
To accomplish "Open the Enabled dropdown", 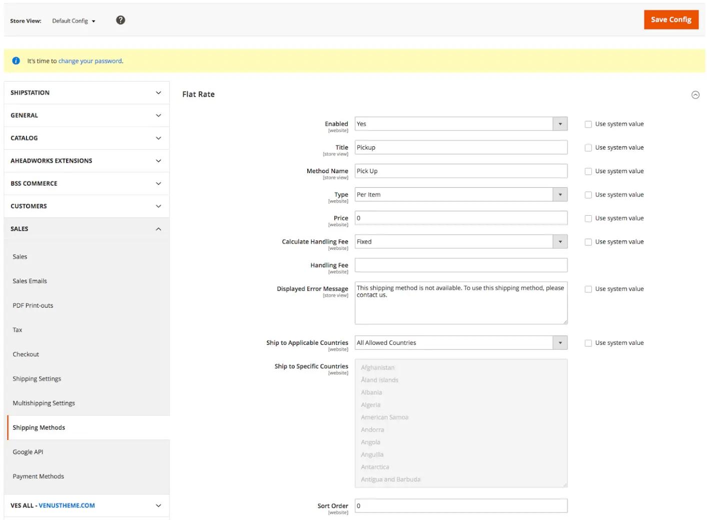I will tap(560, 124).
